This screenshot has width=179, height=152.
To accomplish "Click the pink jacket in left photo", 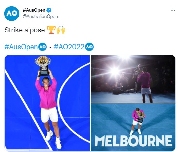I will coord(46,93).
